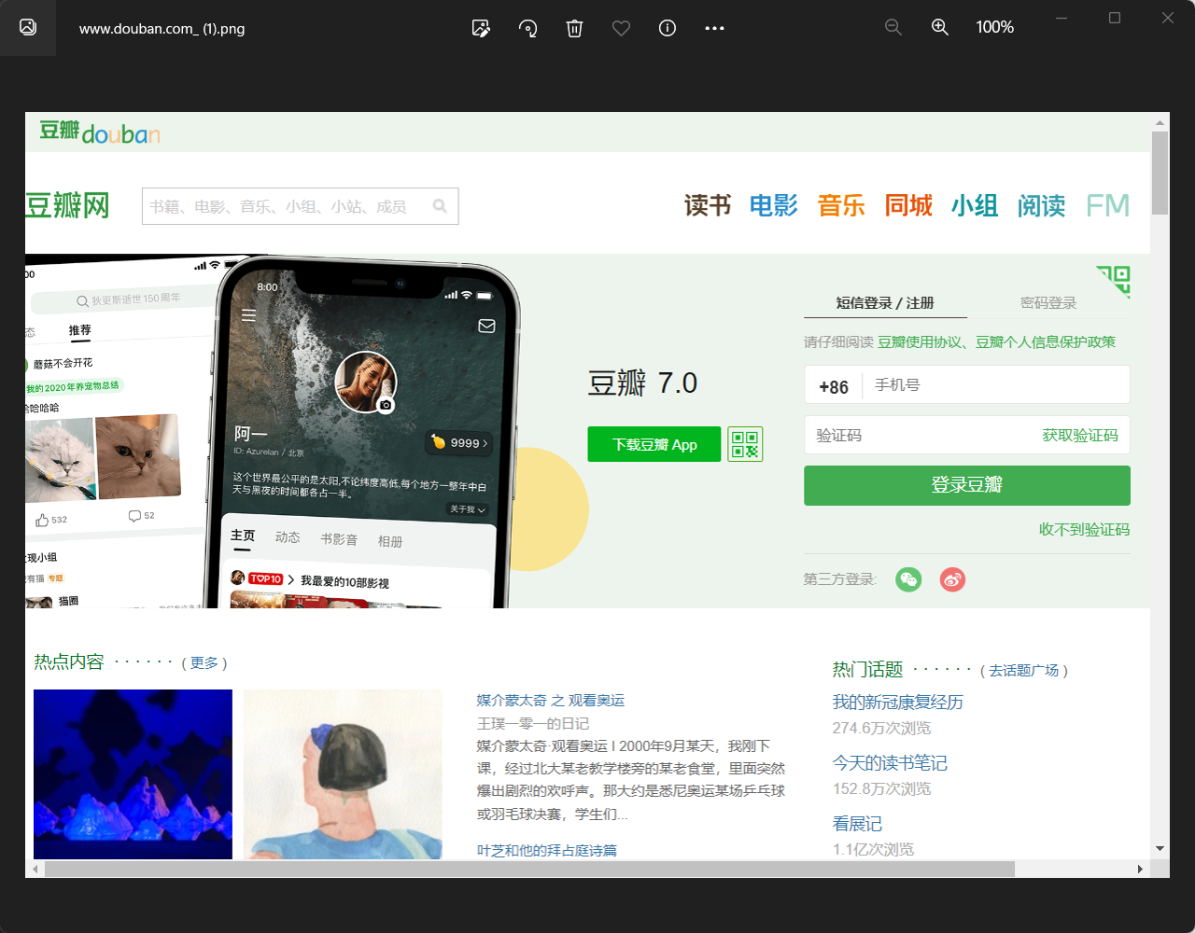
Task: Open the blue mountains thumbnail
Action: pos(133,774)
